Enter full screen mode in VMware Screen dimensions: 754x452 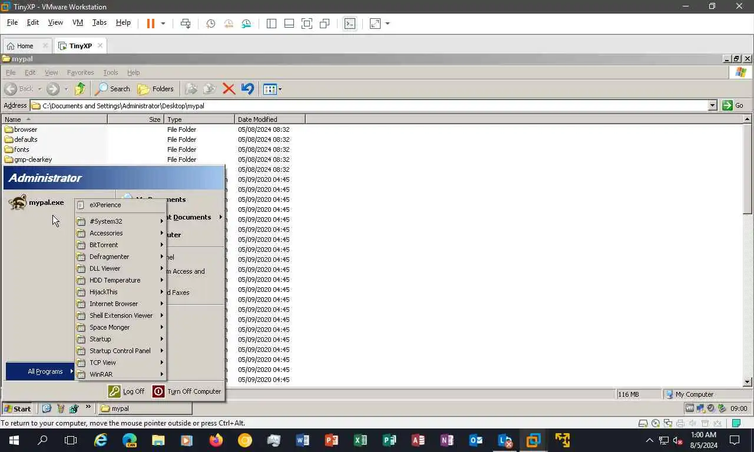(307, 24)
